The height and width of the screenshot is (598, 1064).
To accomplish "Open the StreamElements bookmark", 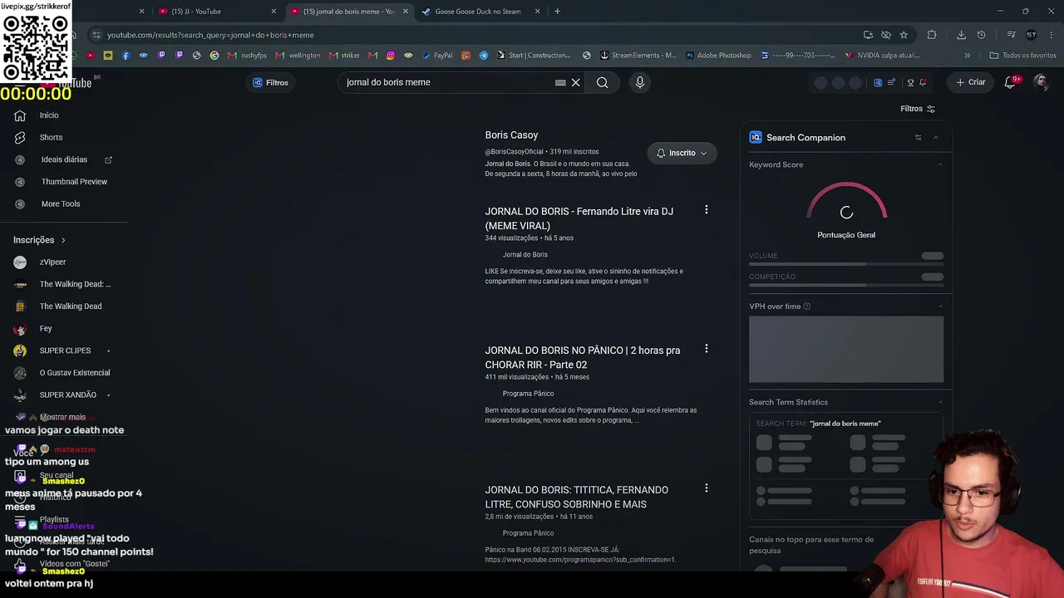I will coord(638,56).
